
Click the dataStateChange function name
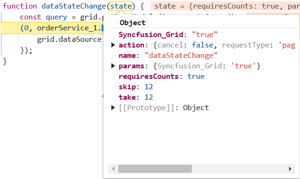[74, 6]
